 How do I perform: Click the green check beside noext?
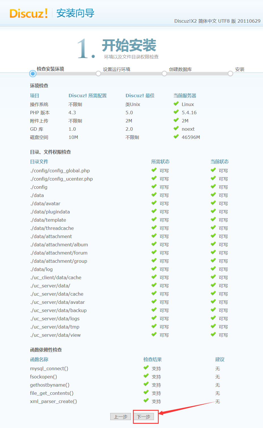(176, 128)
